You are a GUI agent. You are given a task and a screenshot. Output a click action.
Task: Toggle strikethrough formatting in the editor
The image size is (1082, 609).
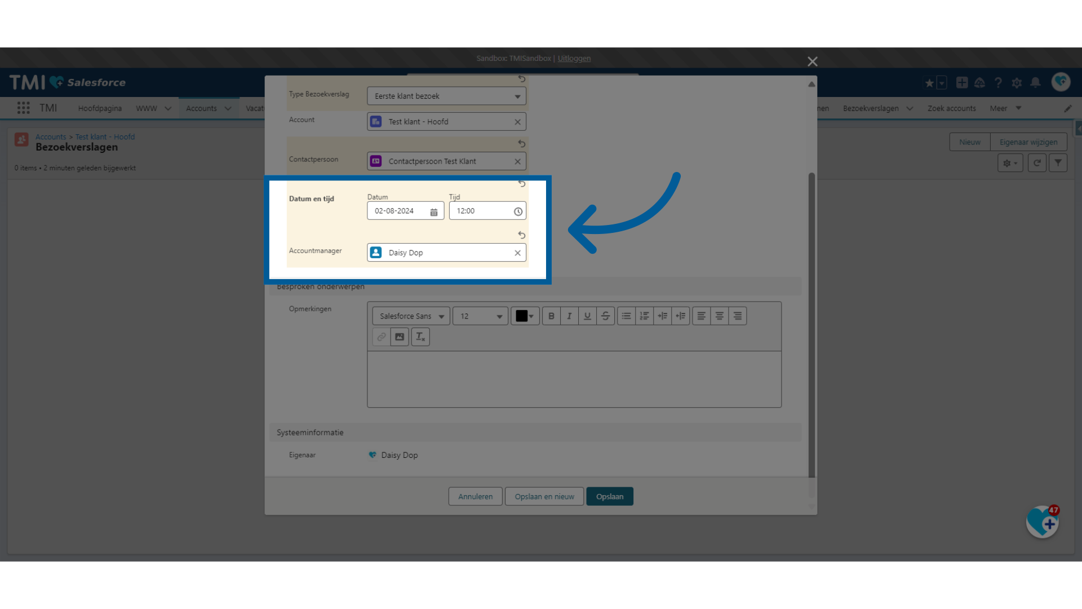point(605,316)
